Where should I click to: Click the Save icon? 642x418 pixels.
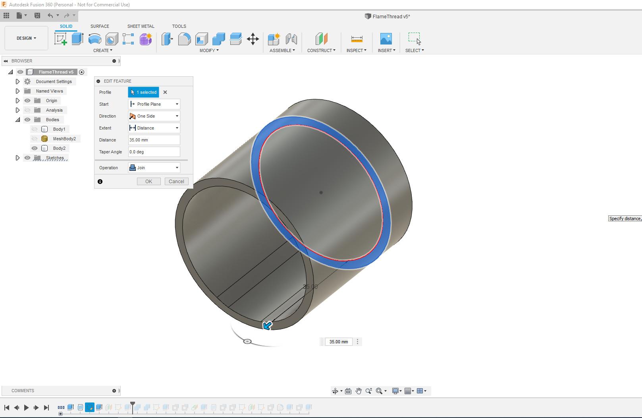(x=37, y=15)
